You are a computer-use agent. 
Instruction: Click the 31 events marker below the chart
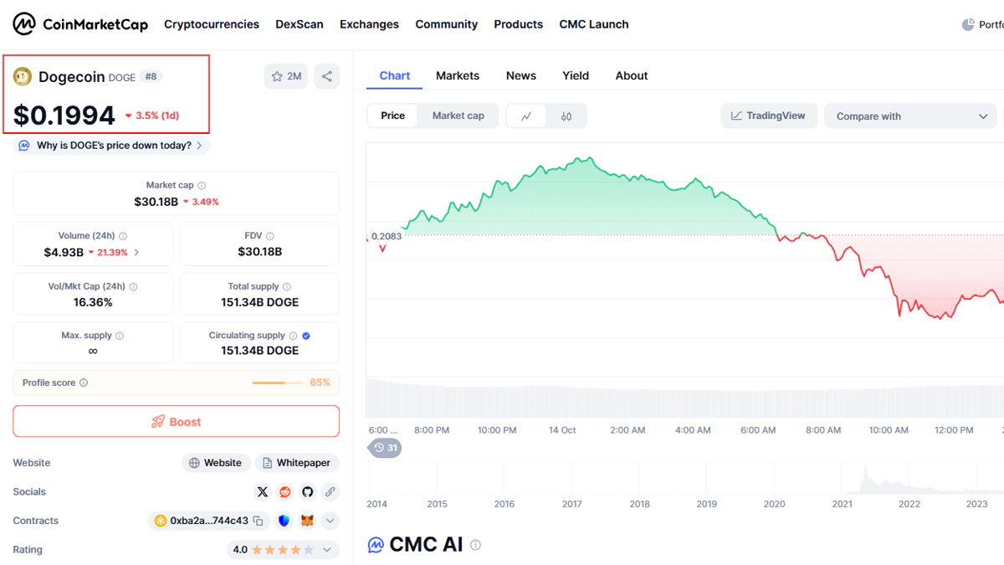point(385,448)
